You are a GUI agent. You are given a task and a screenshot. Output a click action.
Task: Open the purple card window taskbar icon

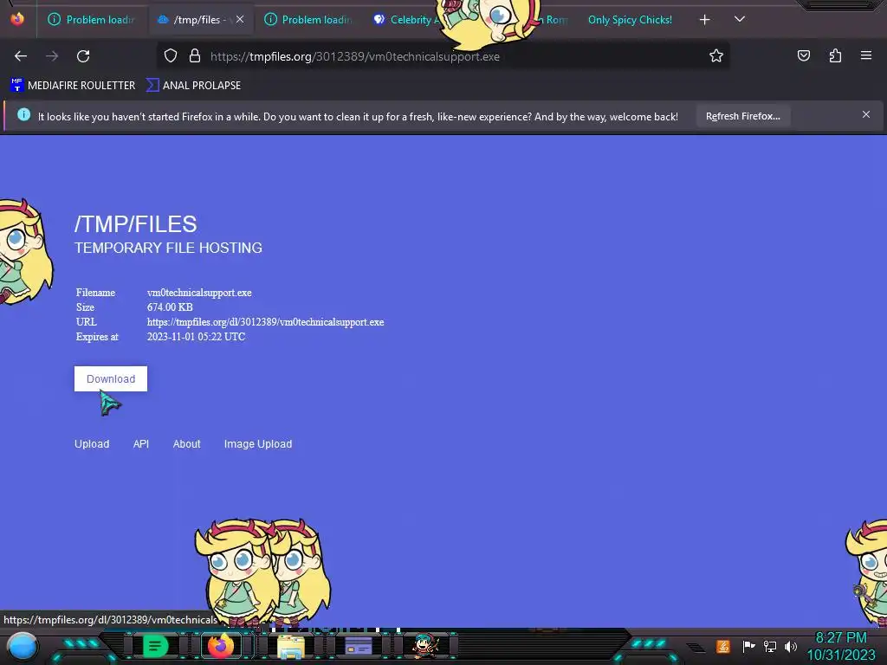click(359, 646)
